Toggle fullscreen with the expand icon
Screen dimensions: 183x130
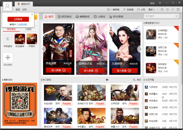coord(178,9)
